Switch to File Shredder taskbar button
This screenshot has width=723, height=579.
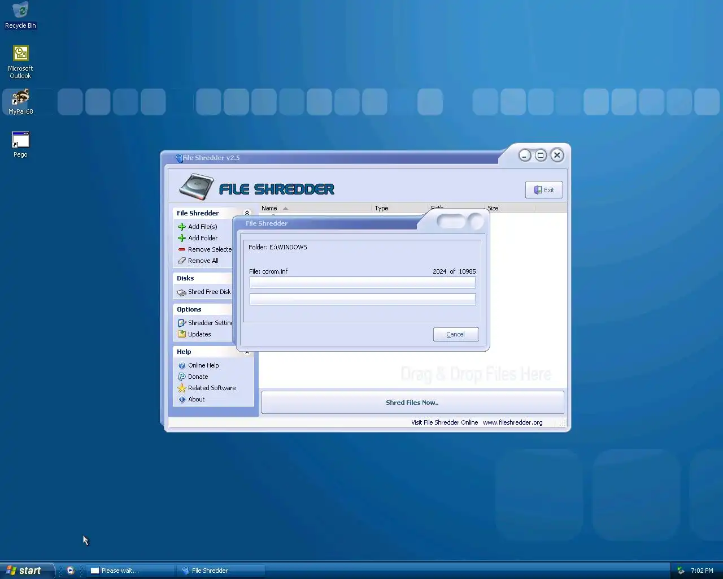(x=220, y=571)
